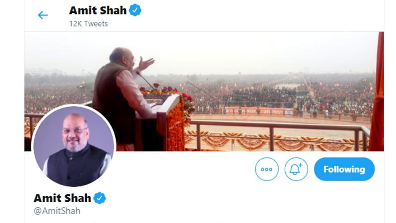Click the cut-off bio text below handle

click(204, 222)
